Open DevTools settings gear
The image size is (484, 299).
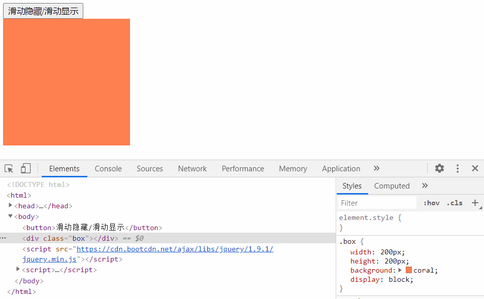point(439,168)
